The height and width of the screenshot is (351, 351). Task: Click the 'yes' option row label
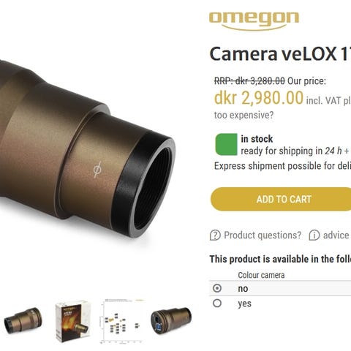(x=244, y=304)
